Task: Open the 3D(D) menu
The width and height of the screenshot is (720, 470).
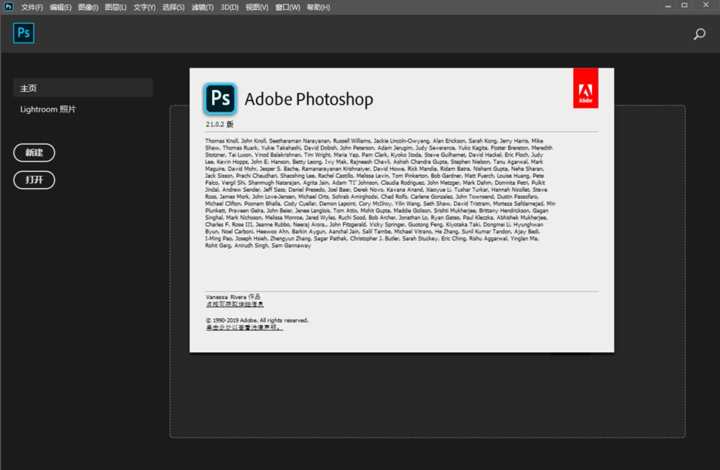Action: pos(230,7)
